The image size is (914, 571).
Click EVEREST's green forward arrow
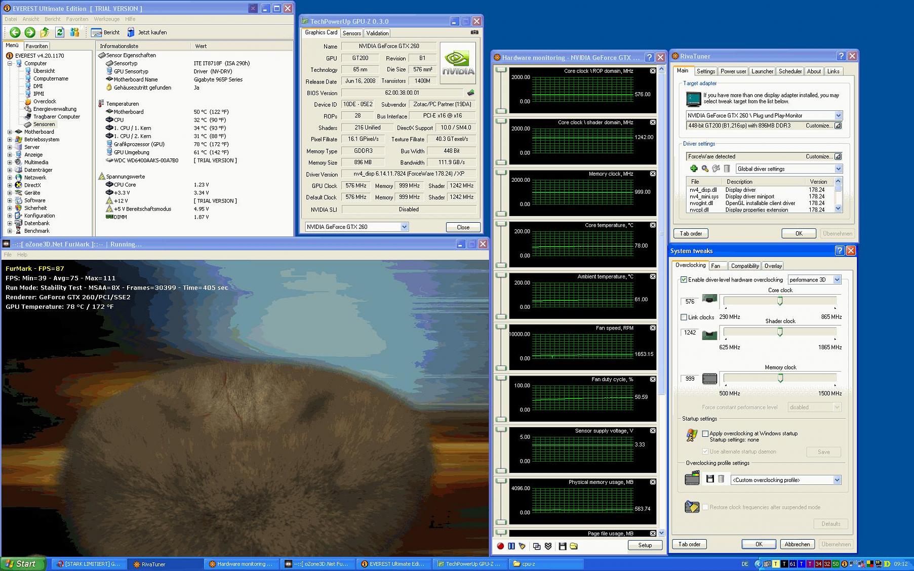(x=30, y=32)
